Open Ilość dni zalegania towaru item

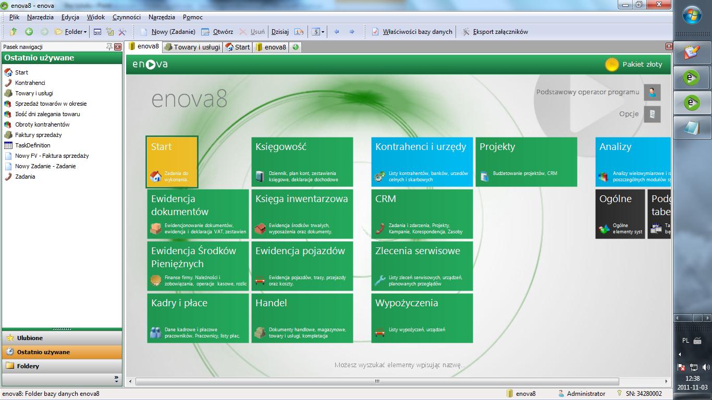pos(47,114)
